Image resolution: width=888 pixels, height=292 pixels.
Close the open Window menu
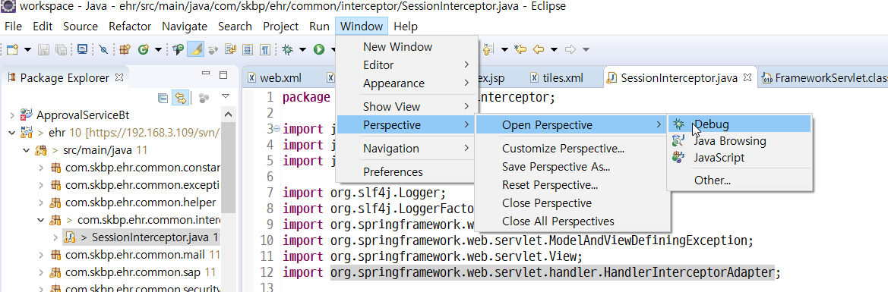pyautogui.click(x=362, y=26)
